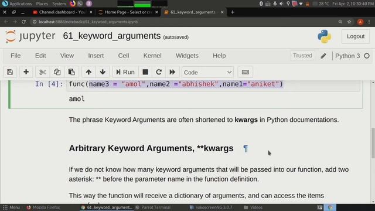This screenshot has width=375, height=211.
Task: Click the clock showing Fri Apr 2
Action: (353, 4)
